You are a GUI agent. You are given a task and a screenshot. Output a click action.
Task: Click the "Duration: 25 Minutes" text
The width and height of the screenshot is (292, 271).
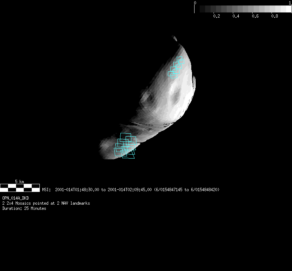click(x=24, y=208)
